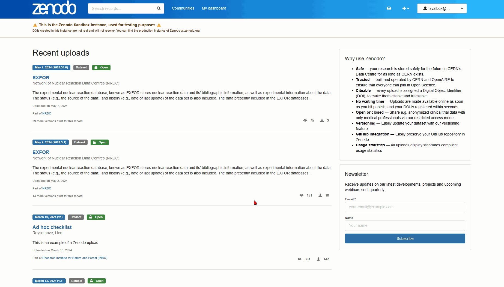Open NRDC community link under May 7 record
504x287 pixels.
tap(47, 114)
